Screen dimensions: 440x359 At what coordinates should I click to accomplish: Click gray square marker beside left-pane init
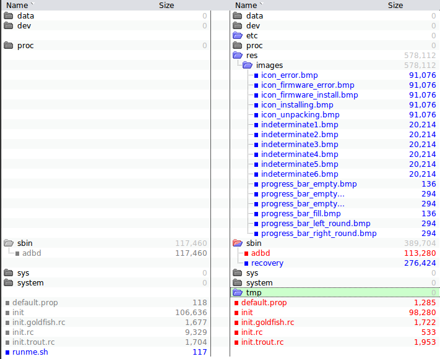7,313
